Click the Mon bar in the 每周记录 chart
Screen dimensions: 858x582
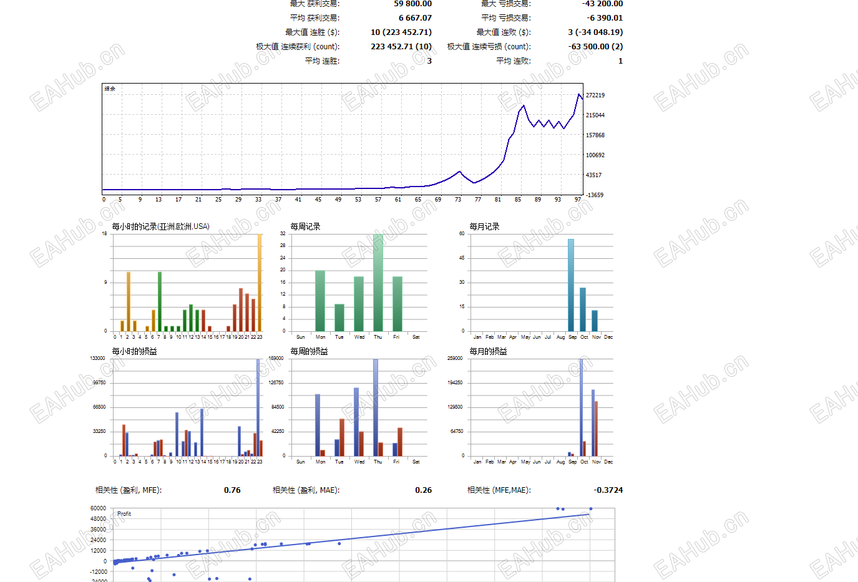(x=320, y=301)
